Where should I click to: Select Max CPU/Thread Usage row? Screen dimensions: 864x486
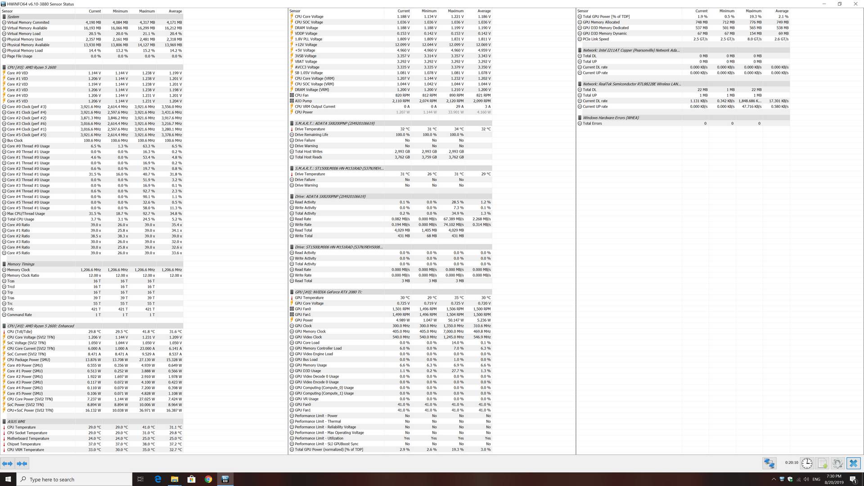pos(92,213)
